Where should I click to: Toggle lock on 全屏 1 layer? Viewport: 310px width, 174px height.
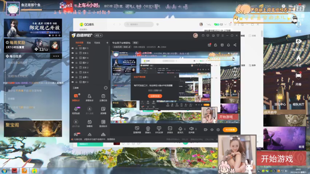point(76,77)
